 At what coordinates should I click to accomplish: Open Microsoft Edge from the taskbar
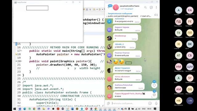[25, 109]
